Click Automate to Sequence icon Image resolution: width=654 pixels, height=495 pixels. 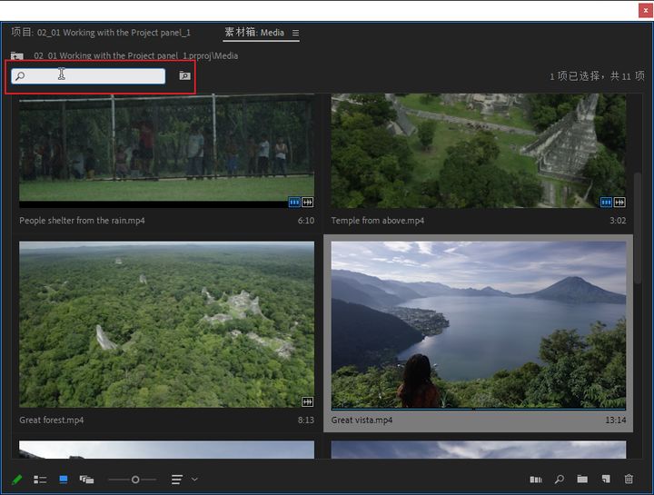pos(536,480)
